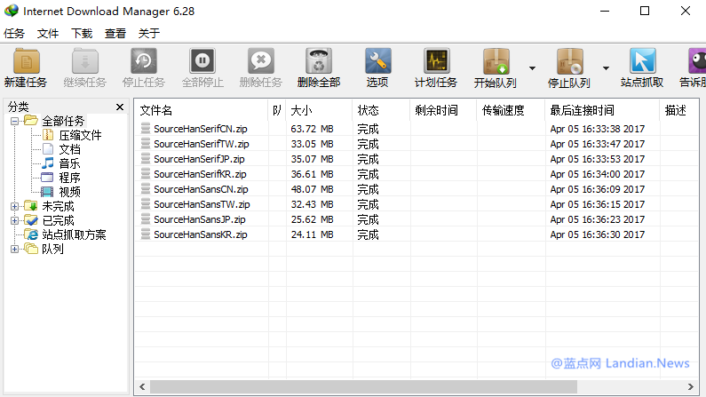Screen dimensions: 706x397
Task: Open 选项 settings wrench icon
Action: [x=377, y=61]
